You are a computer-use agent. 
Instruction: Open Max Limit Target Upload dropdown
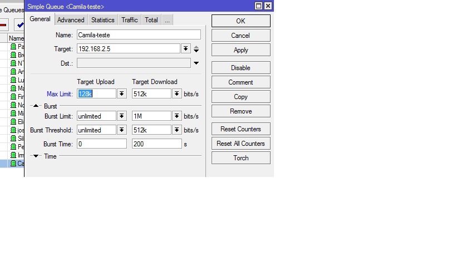[121, 94]
